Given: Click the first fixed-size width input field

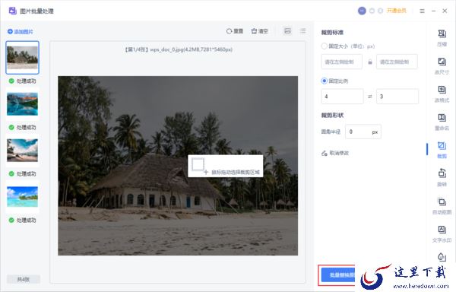Looking at the screenshot, I should point(341,62).
